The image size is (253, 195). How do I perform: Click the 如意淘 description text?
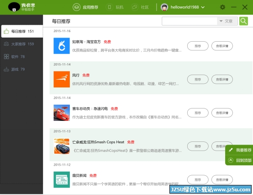coord(127,50)
